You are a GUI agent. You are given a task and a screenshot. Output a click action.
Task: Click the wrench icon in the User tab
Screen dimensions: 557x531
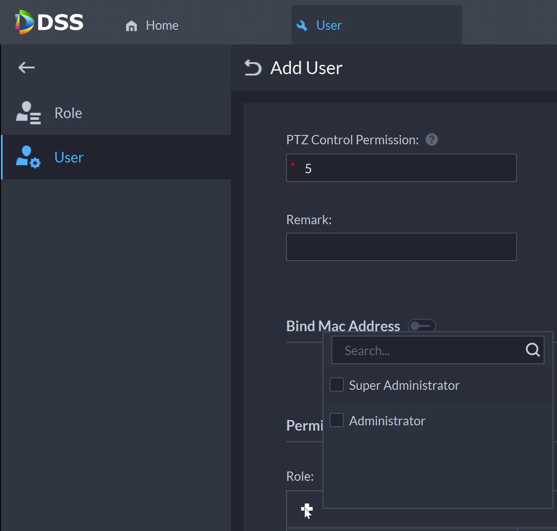(x=302, y=26)
